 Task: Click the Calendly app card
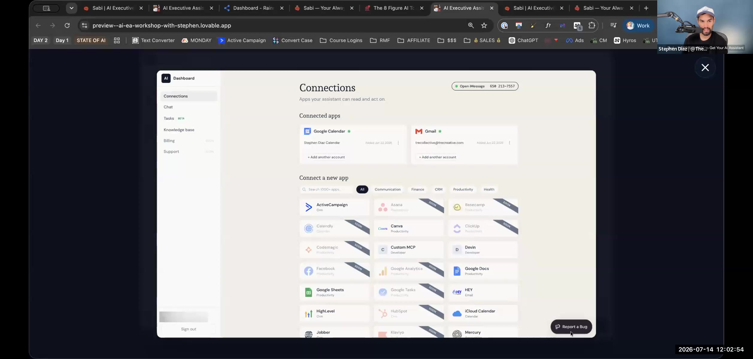pos(334,228)
